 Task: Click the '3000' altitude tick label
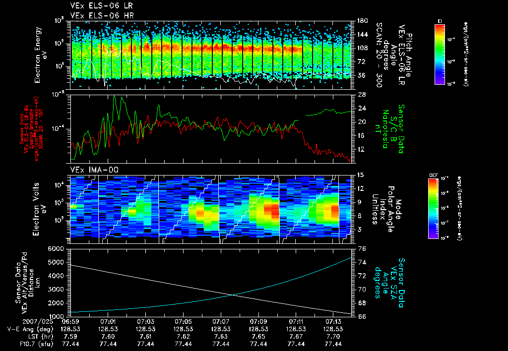click(x=56, y=290)
